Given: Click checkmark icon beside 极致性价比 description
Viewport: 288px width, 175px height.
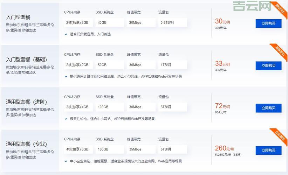Looking at the screenshot, I should (x=66, y=119).
